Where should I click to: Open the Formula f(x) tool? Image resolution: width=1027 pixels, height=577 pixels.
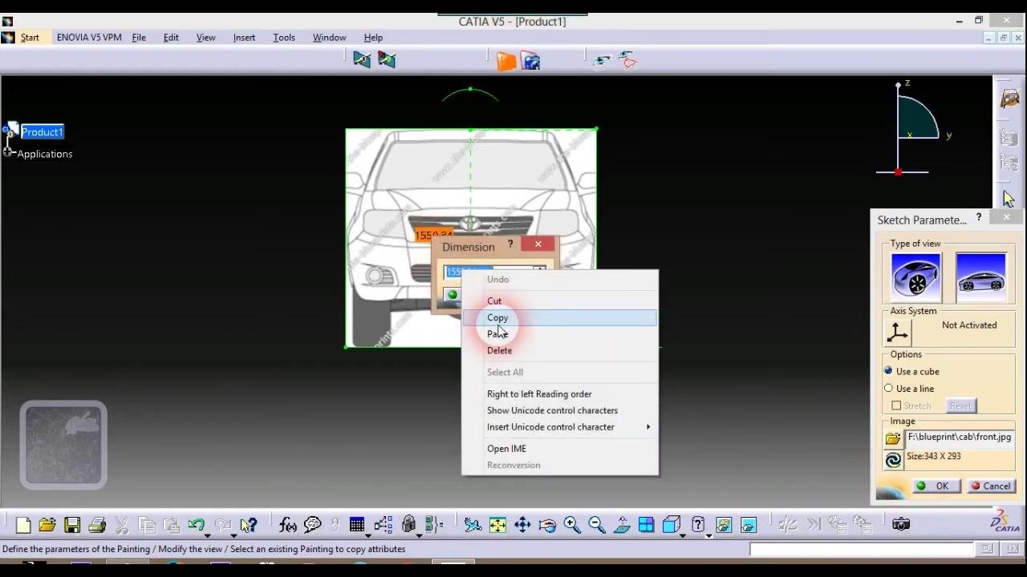[x=288, y=525]
